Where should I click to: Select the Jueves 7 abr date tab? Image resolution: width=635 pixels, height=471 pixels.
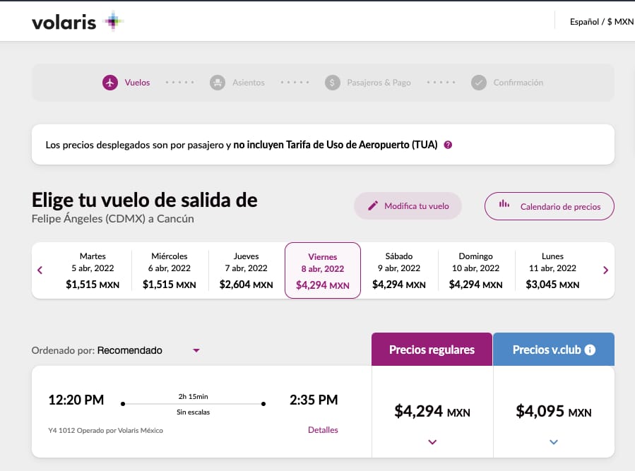pyautogui.click(x=246, y=270)
